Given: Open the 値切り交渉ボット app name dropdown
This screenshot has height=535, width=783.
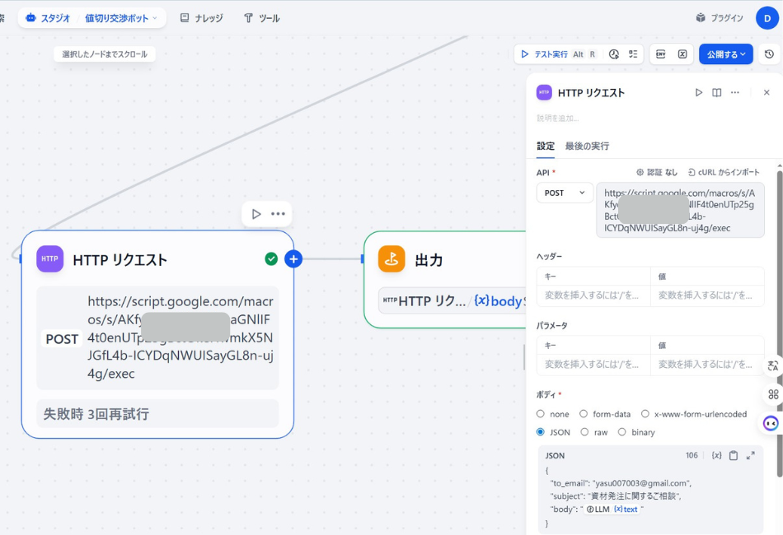Looking at the screenshot, I should pos(120,18).
